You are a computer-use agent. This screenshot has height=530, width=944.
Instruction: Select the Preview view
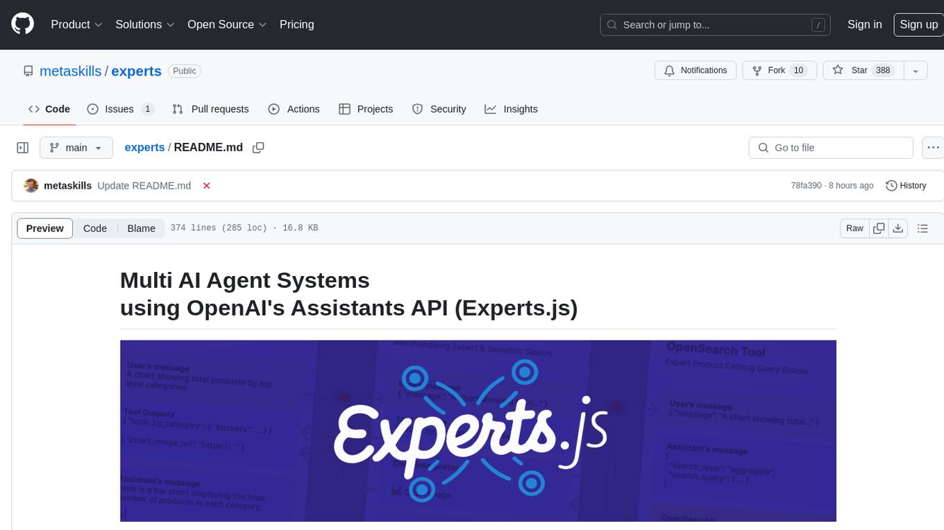[x=44, y=228]
